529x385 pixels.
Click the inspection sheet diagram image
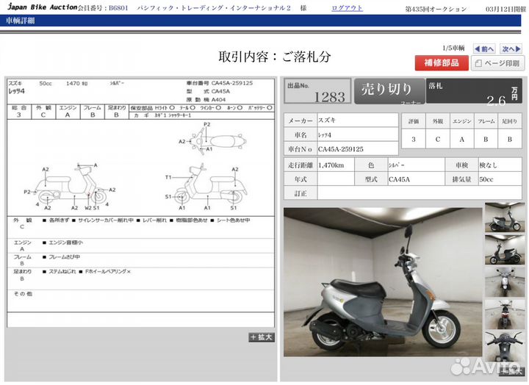click(x=140, y=203)
